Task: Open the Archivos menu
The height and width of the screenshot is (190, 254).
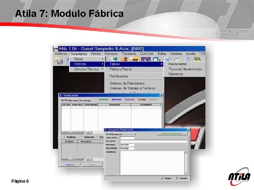Action: point(61,53)
